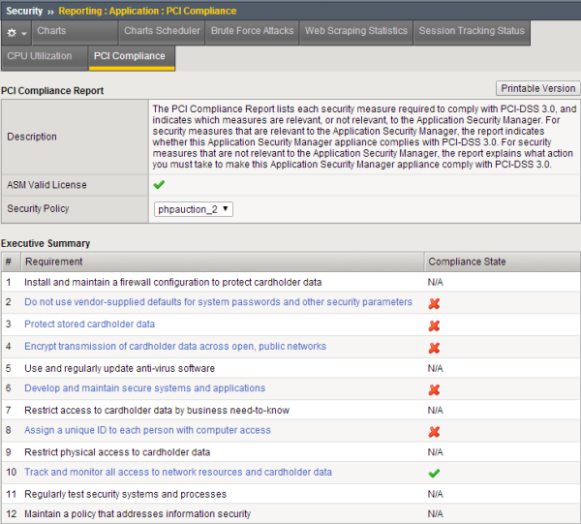Switch to CPU Utilization tab
Viewport: 581px width, 524px height.
[40, 56]
